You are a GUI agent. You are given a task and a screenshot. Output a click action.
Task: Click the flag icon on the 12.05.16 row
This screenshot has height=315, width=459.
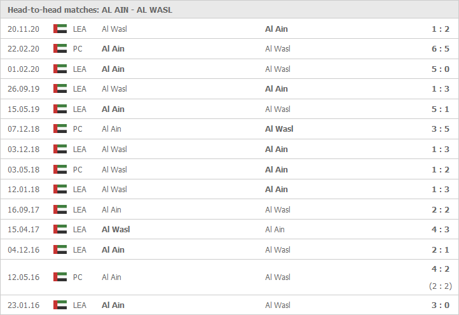pyautogui.click(x=60, y=277)
